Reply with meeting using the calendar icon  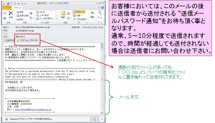click(31, 13)
